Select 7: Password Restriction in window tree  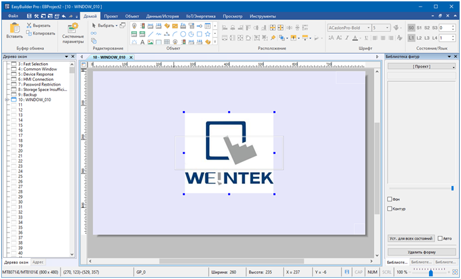coord(39,84)
